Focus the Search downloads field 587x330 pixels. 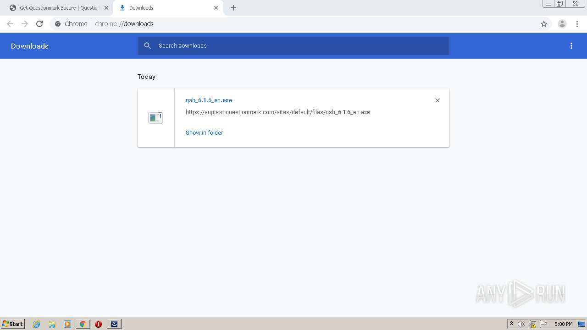pos(293,46)
